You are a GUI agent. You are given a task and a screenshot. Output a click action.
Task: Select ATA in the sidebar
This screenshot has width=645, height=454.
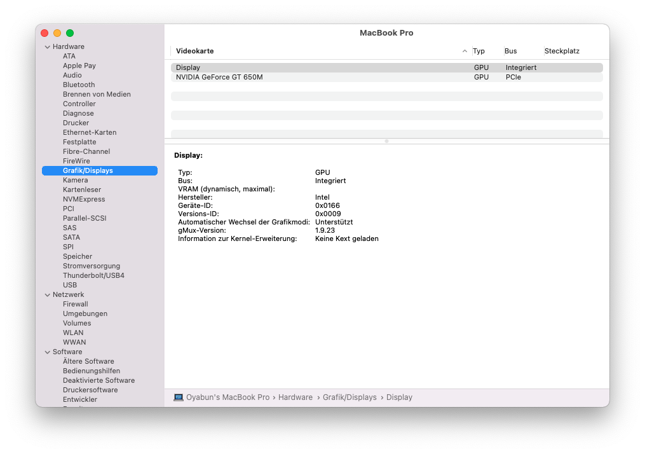tap(69, 56)
